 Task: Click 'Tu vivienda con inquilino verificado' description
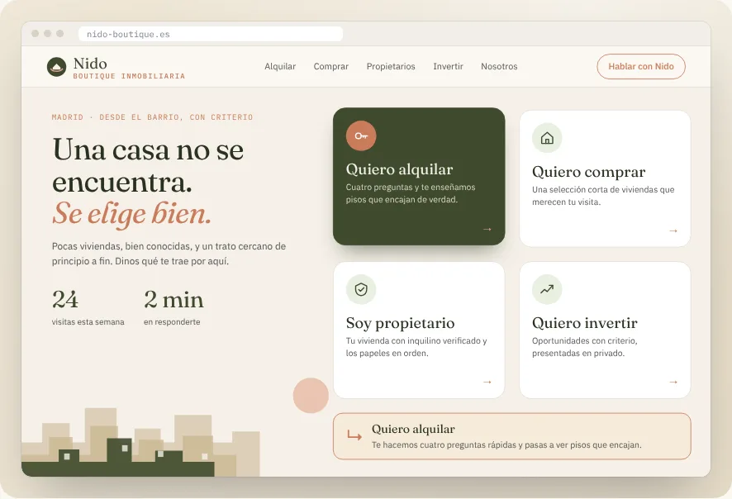[416, 347]
